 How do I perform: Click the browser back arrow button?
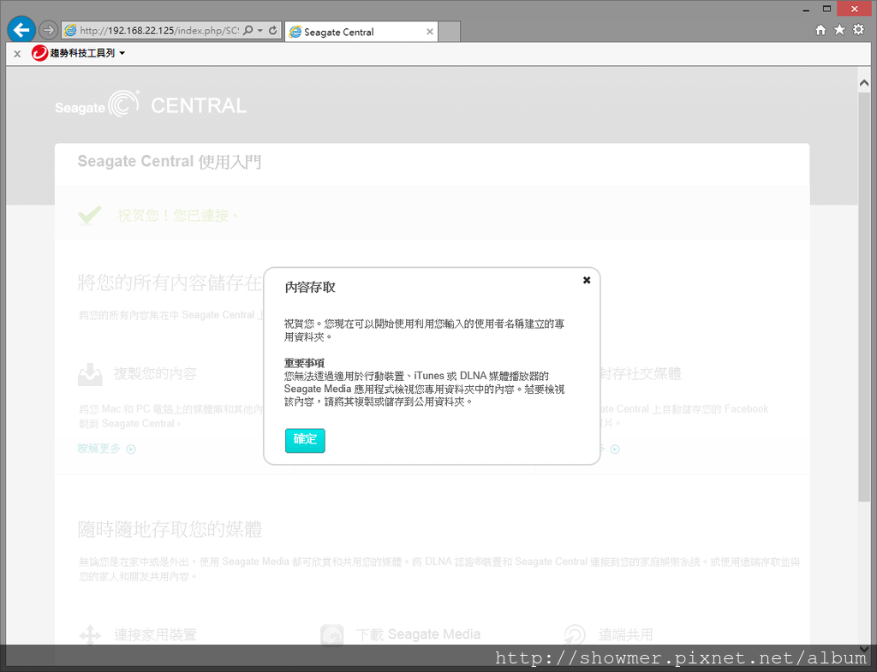point(21,30)
